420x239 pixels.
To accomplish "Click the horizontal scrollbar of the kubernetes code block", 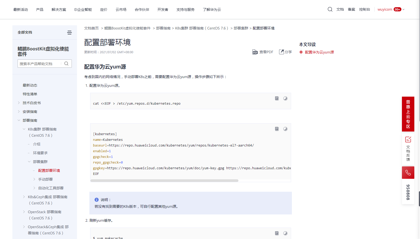I will tap(164, 181).
